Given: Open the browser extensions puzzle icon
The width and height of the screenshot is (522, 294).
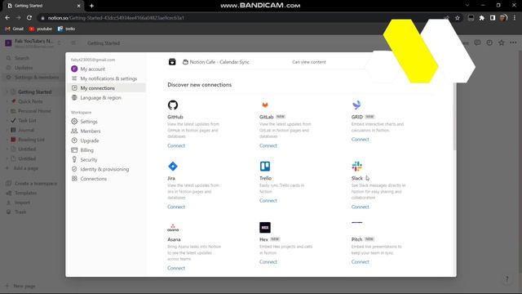Looking at the screenshot, I should (482, 18).
